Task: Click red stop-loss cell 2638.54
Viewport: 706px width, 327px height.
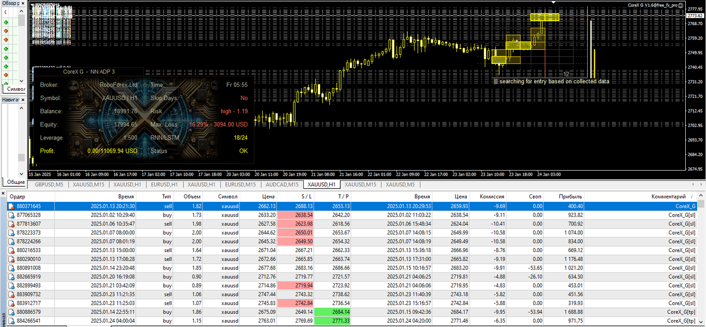Action: 296,215
